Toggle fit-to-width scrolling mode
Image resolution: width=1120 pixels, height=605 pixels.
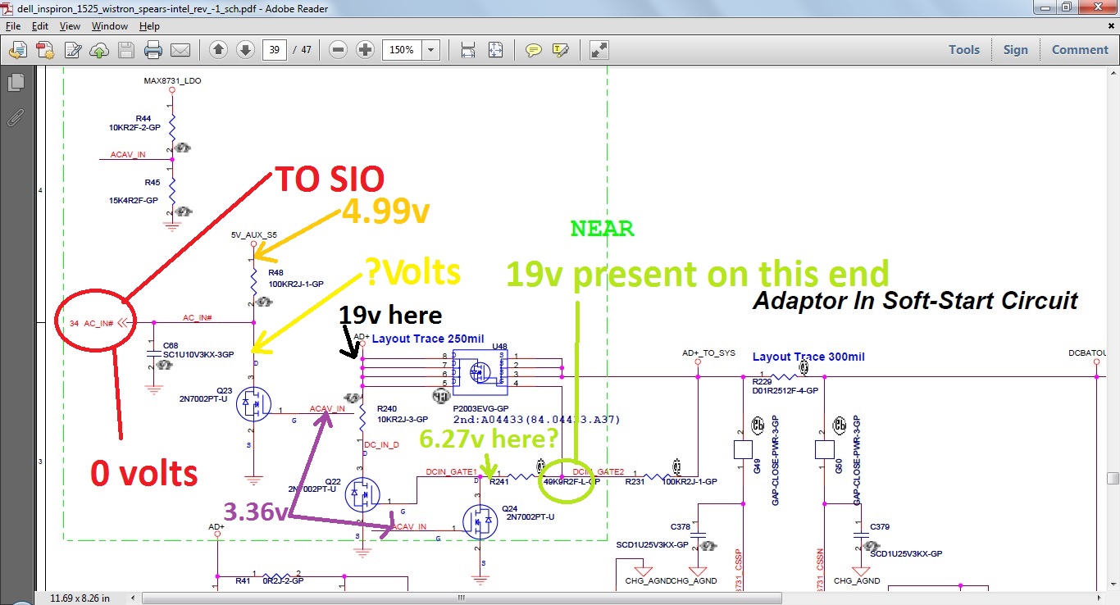468,50
